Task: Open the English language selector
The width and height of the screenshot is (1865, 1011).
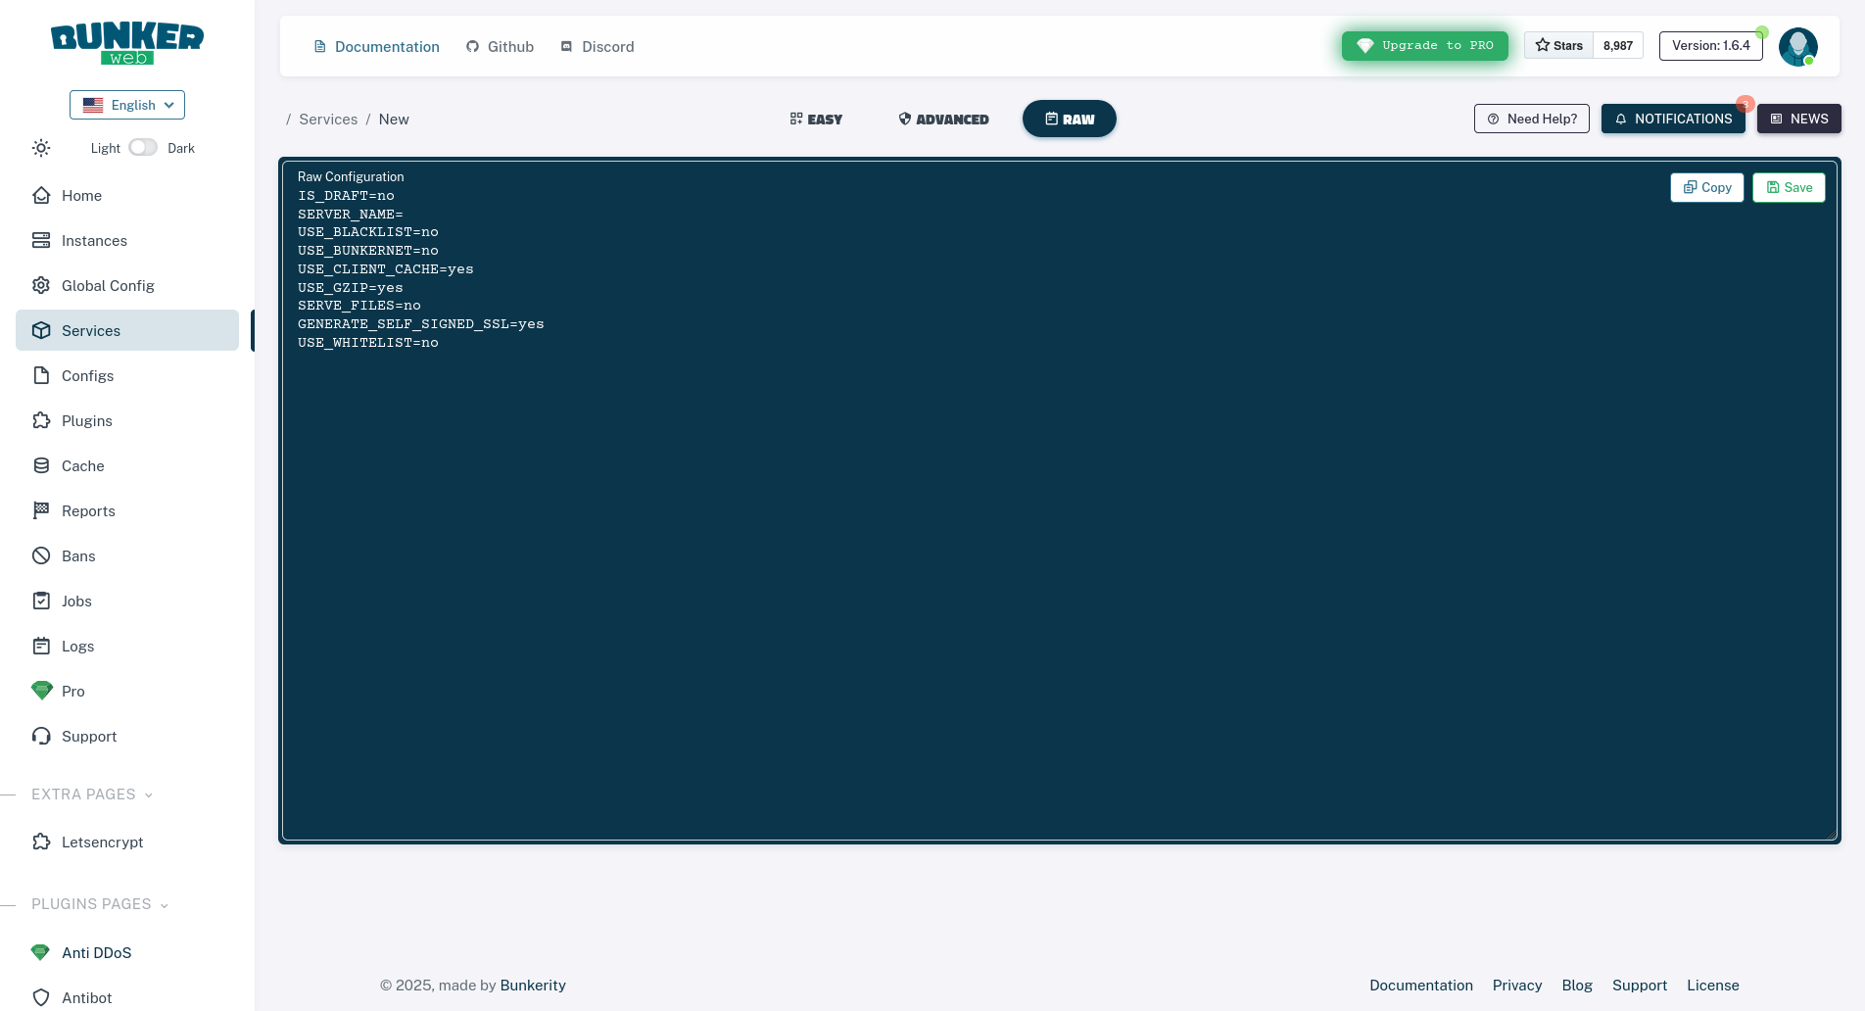Action: [126, 105]
